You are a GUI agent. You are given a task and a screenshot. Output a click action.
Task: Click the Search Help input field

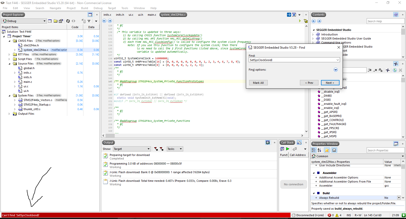point(385,21)
